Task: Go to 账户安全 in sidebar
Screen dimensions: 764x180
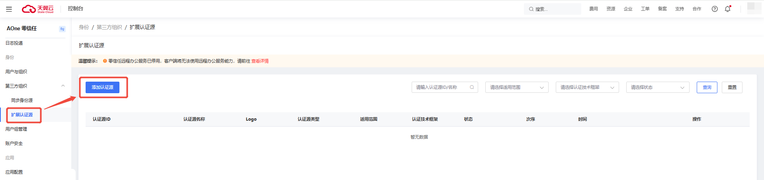Action: 14,143
